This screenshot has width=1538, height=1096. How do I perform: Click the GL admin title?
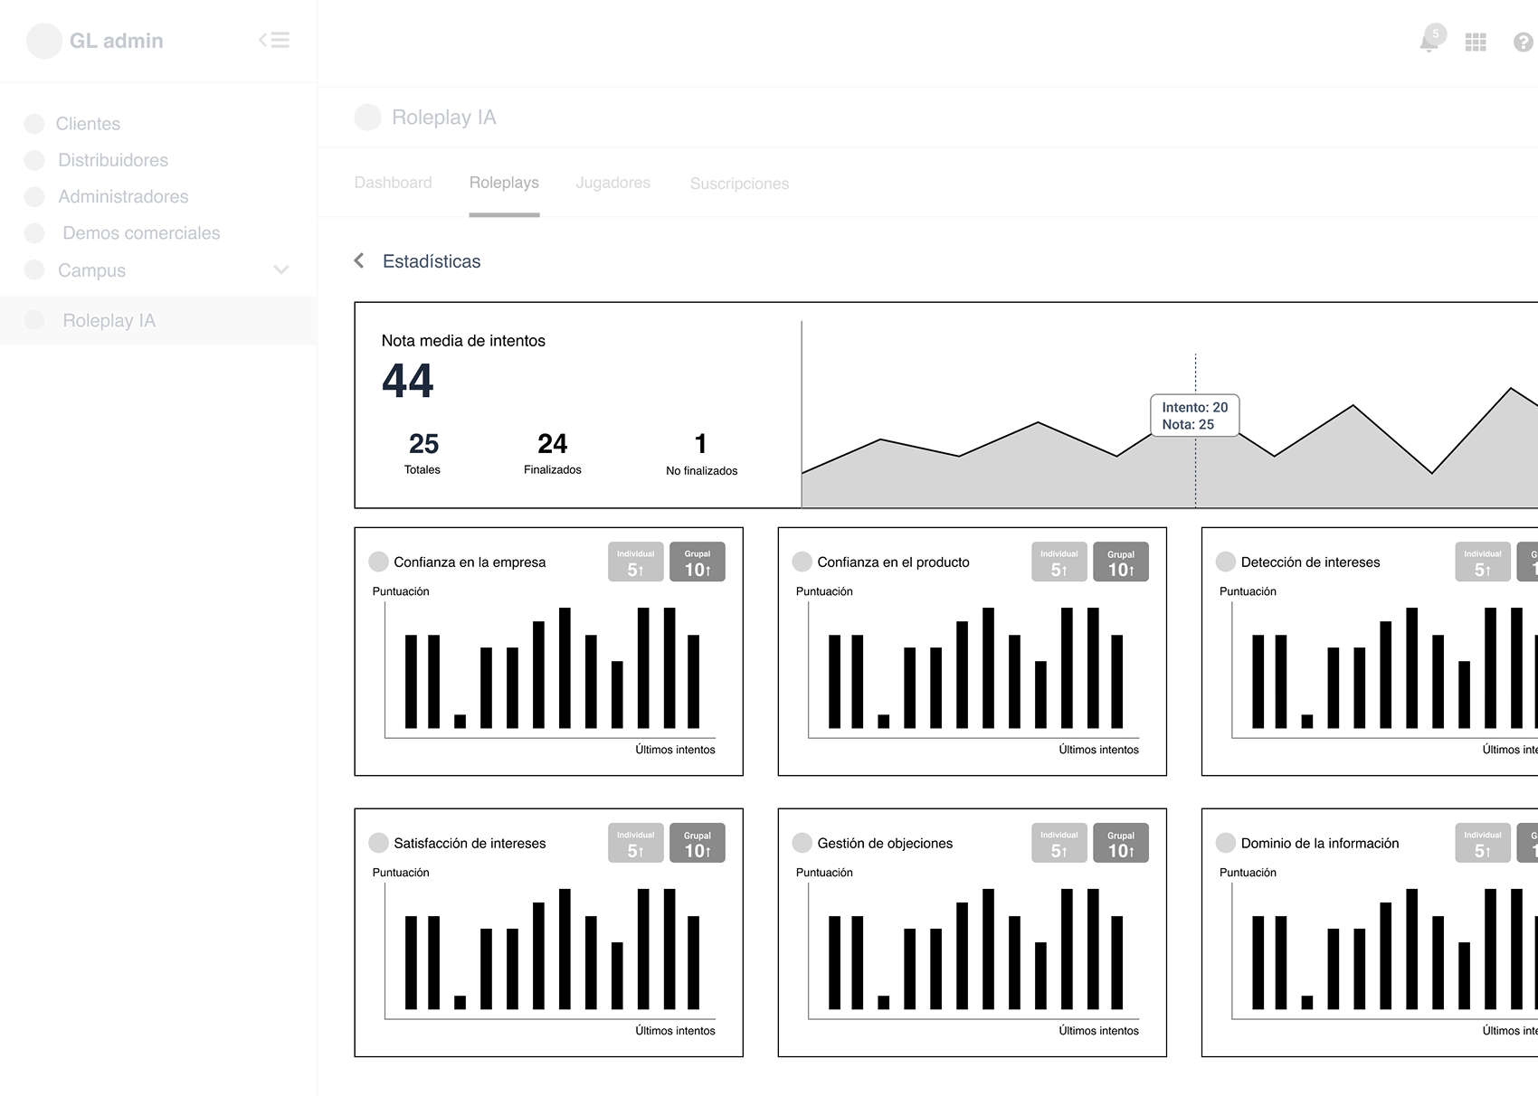pos(117,41)
